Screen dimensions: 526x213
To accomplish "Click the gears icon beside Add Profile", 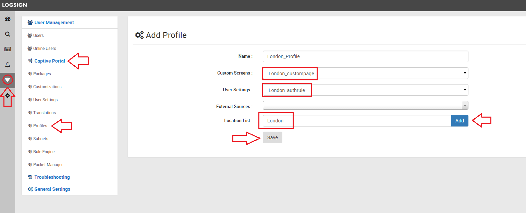I will point(139,35).
